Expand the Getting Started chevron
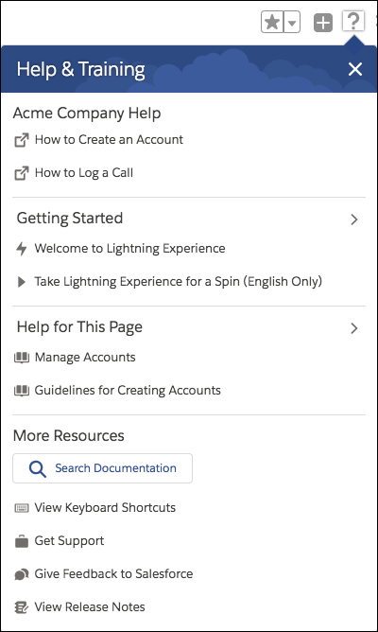 coord(353,219)
